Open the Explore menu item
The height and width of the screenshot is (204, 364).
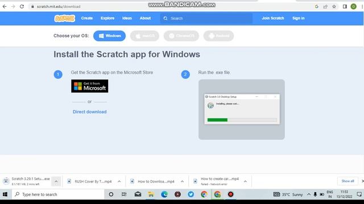point(107,18)
